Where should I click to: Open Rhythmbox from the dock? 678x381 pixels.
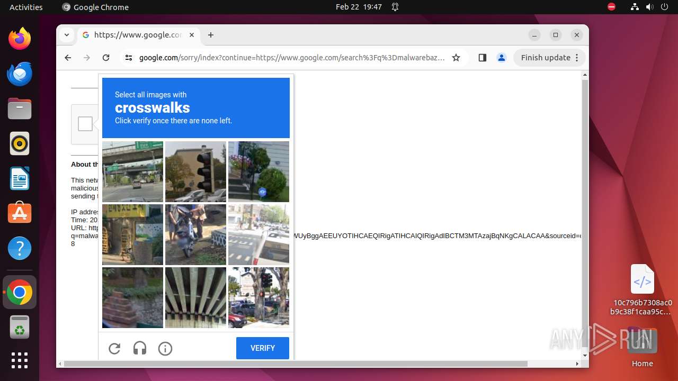click(x=20, y=143)
